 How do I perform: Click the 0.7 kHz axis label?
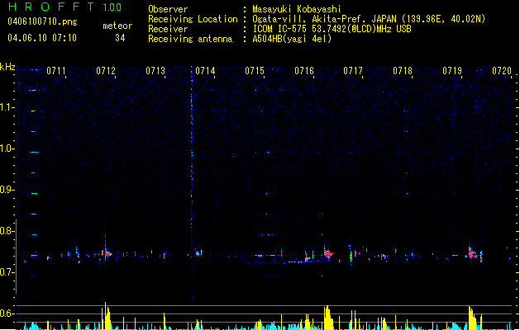6,272
